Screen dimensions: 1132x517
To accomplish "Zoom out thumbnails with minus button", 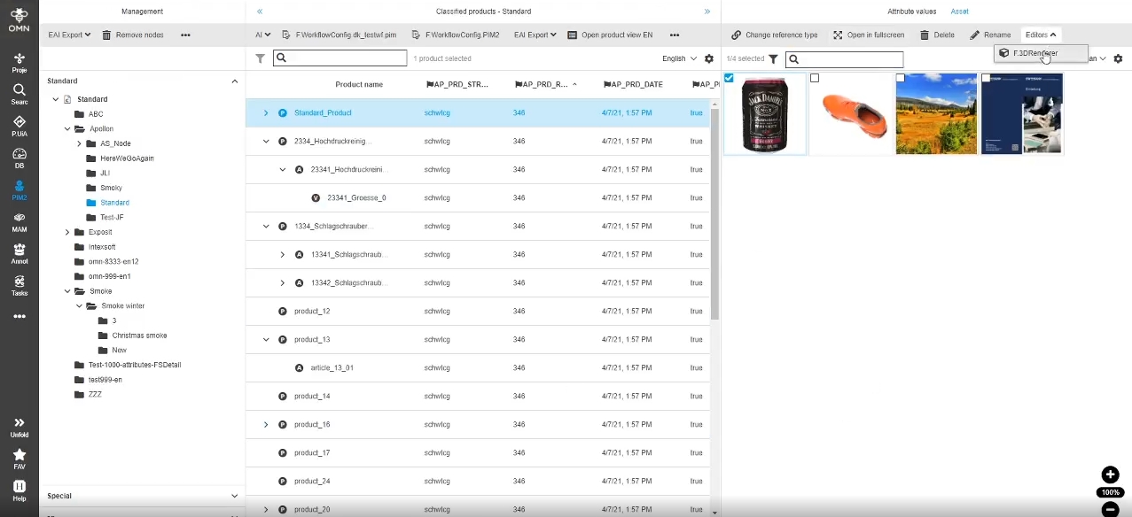I will [x=1110, y=509].
